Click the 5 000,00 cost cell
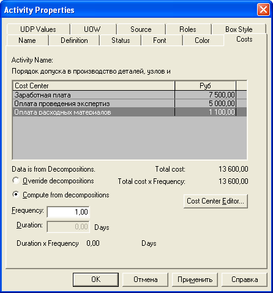This screenshot has height=293, width=273. tap(205, 104)
